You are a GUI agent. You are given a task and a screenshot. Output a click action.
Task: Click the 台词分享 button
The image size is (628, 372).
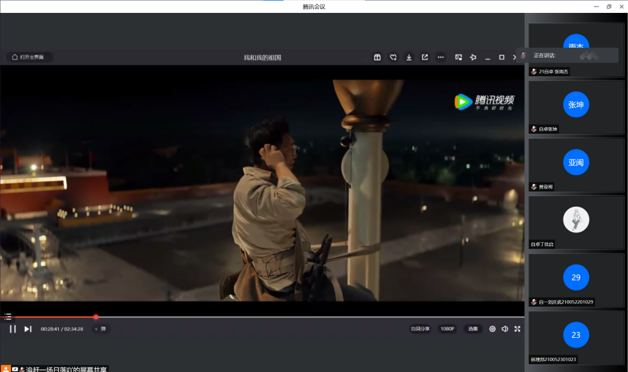coord(421,329)
